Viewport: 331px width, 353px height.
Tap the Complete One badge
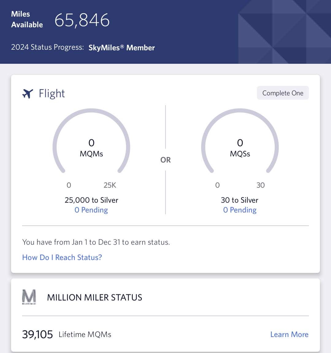[x=283, y=93]
